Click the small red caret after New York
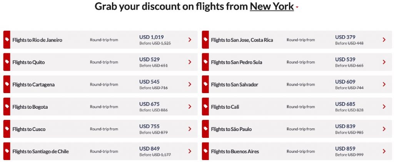Screen dimensions: 394x162 [297, 8]
